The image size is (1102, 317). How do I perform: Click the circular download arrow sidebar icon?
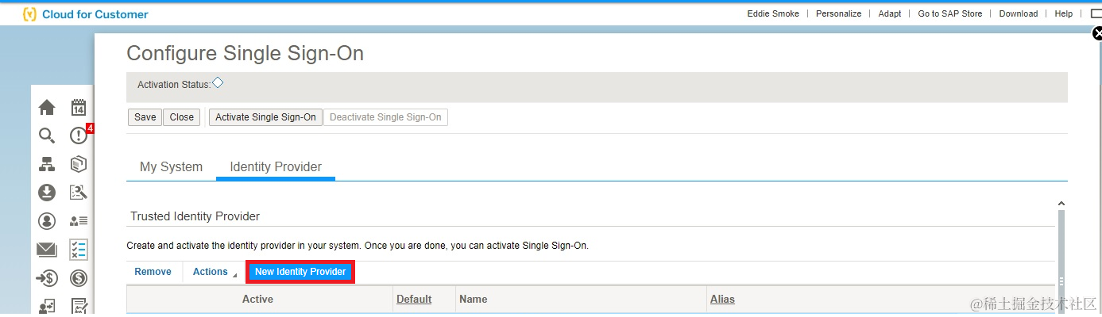47,193
